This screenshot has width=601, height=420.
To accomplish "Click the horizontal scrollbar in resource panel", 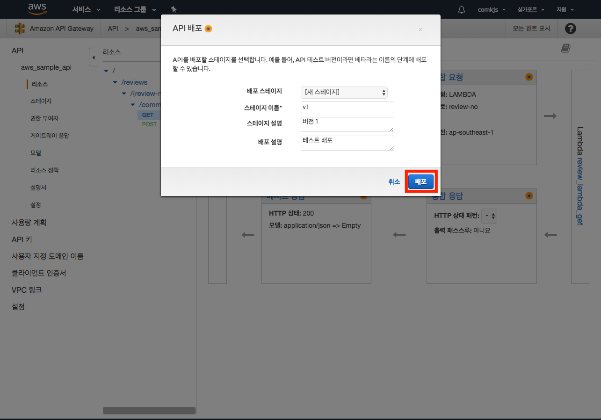I will [149, 410].
